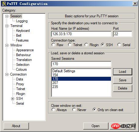Viewport: 139px width, 132px height.
Task: Open the Proxy settings
Action: 20,84
